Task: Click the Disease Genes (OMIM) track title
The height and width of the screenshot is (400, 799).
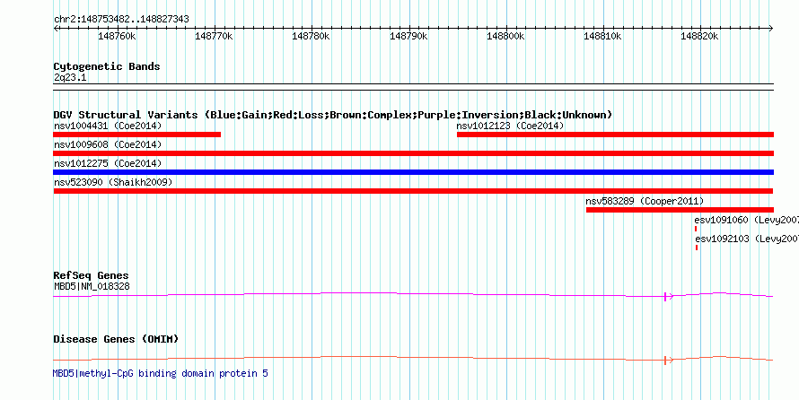Action: [116, 339]
